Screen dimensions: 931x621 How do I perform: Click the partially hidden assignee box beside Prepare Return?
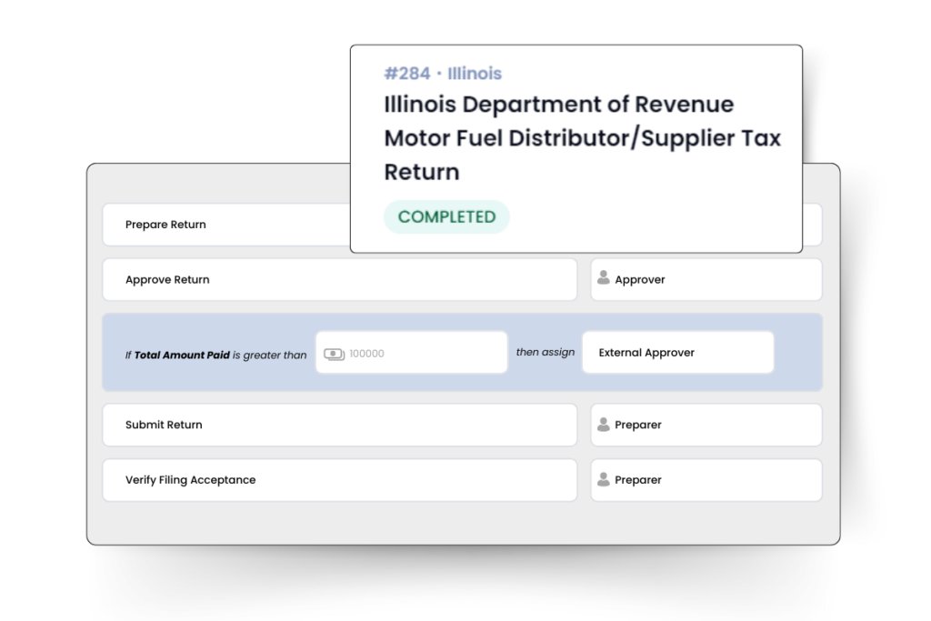tap(812, 225)
